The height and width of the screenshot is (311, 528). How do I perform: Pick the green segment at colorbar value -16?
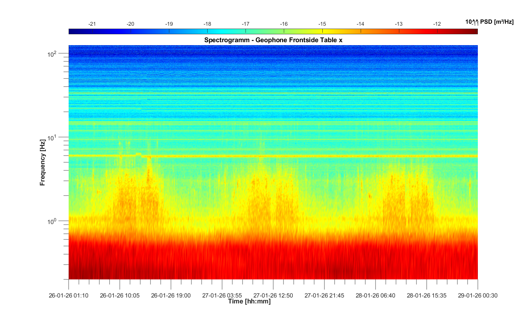tap(284, 31)
